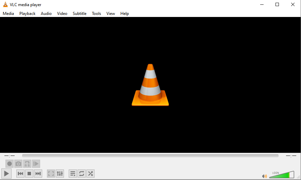
Task: Expand the Subtitle menu
Action: [x=80, y=14]
